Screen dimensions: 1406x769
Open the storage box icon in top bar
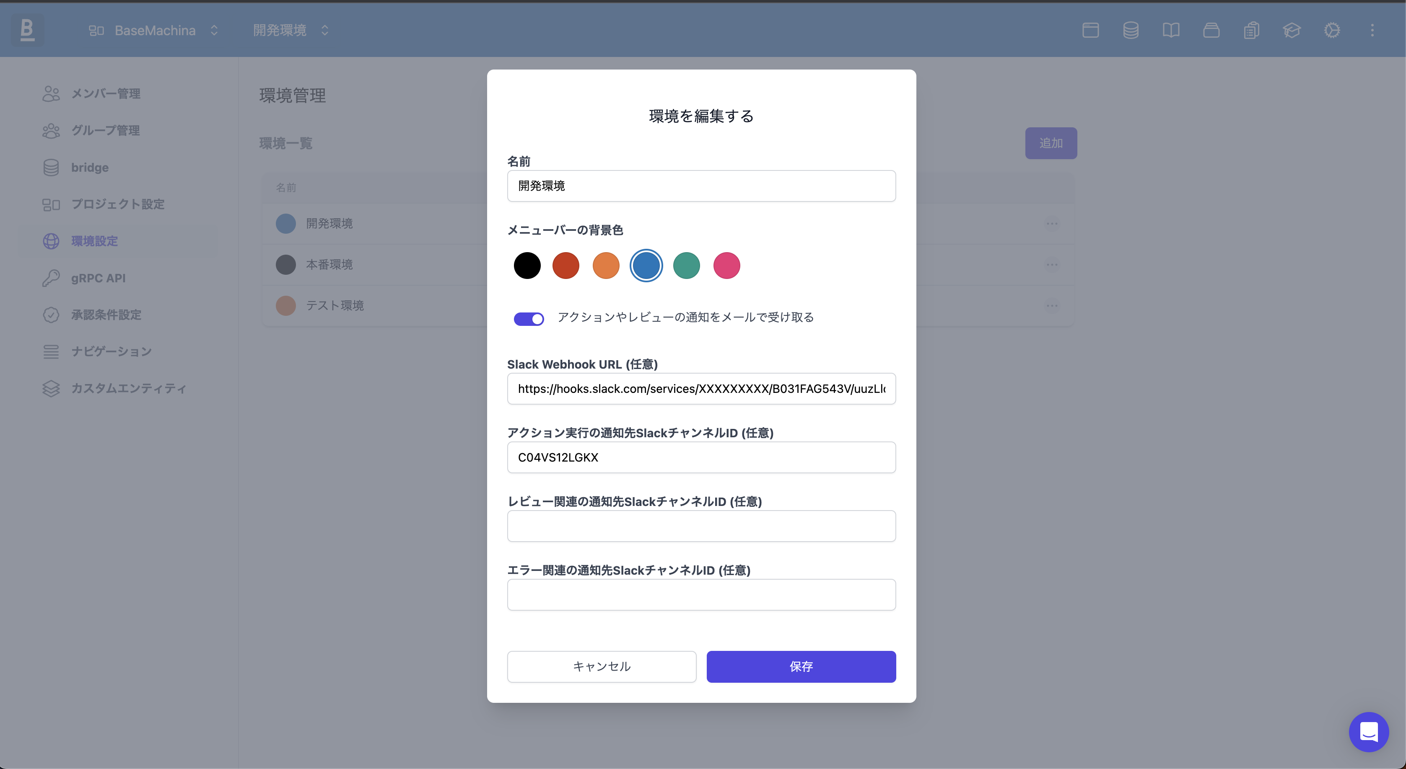(x=1211, y=30)
